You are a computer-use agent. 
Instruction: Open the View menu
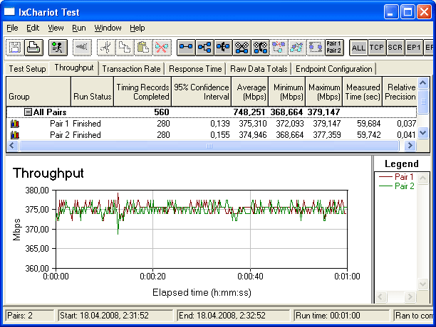[56, 28]
